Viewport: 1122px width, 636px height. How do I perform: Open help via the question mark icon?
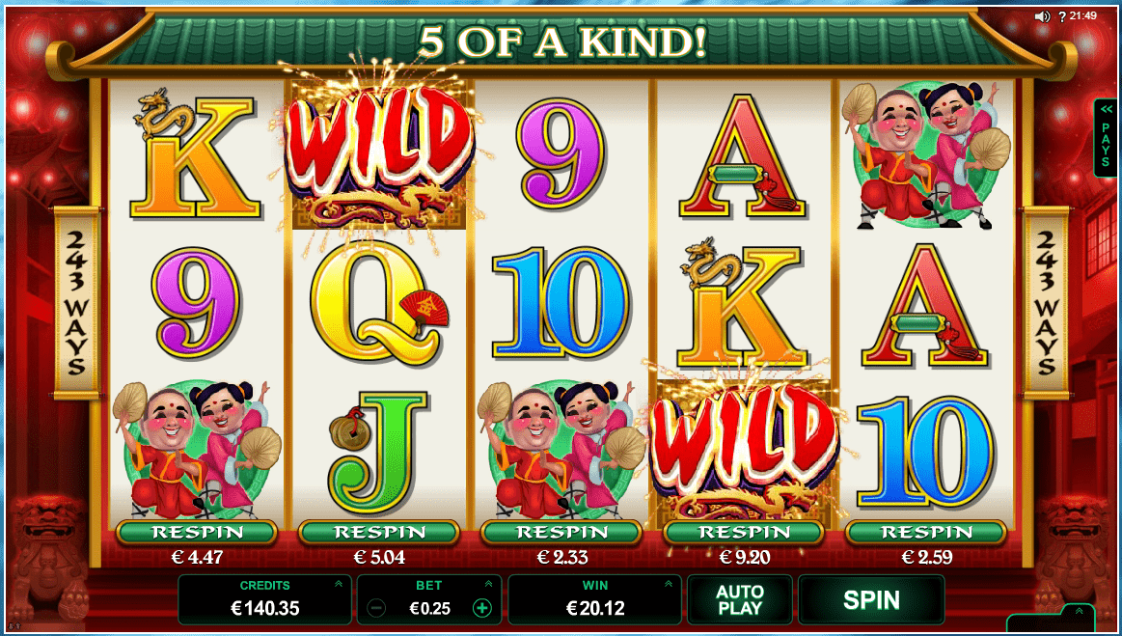tap(1062, 16)
